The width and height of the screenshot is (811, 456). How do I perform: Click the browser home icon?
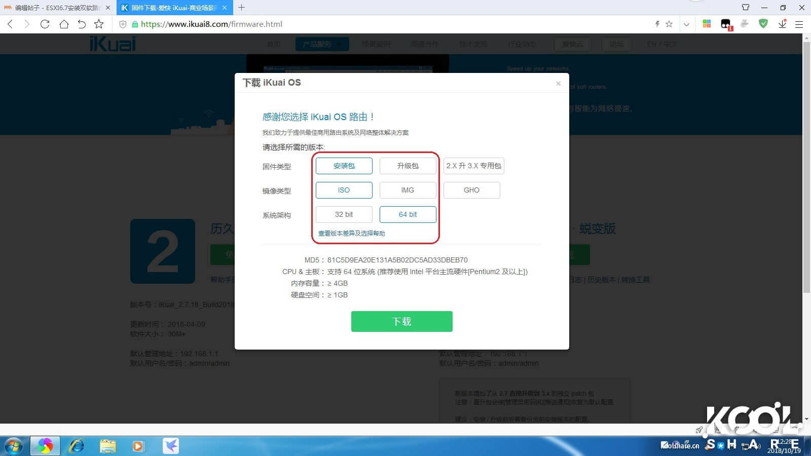(63, 24)
